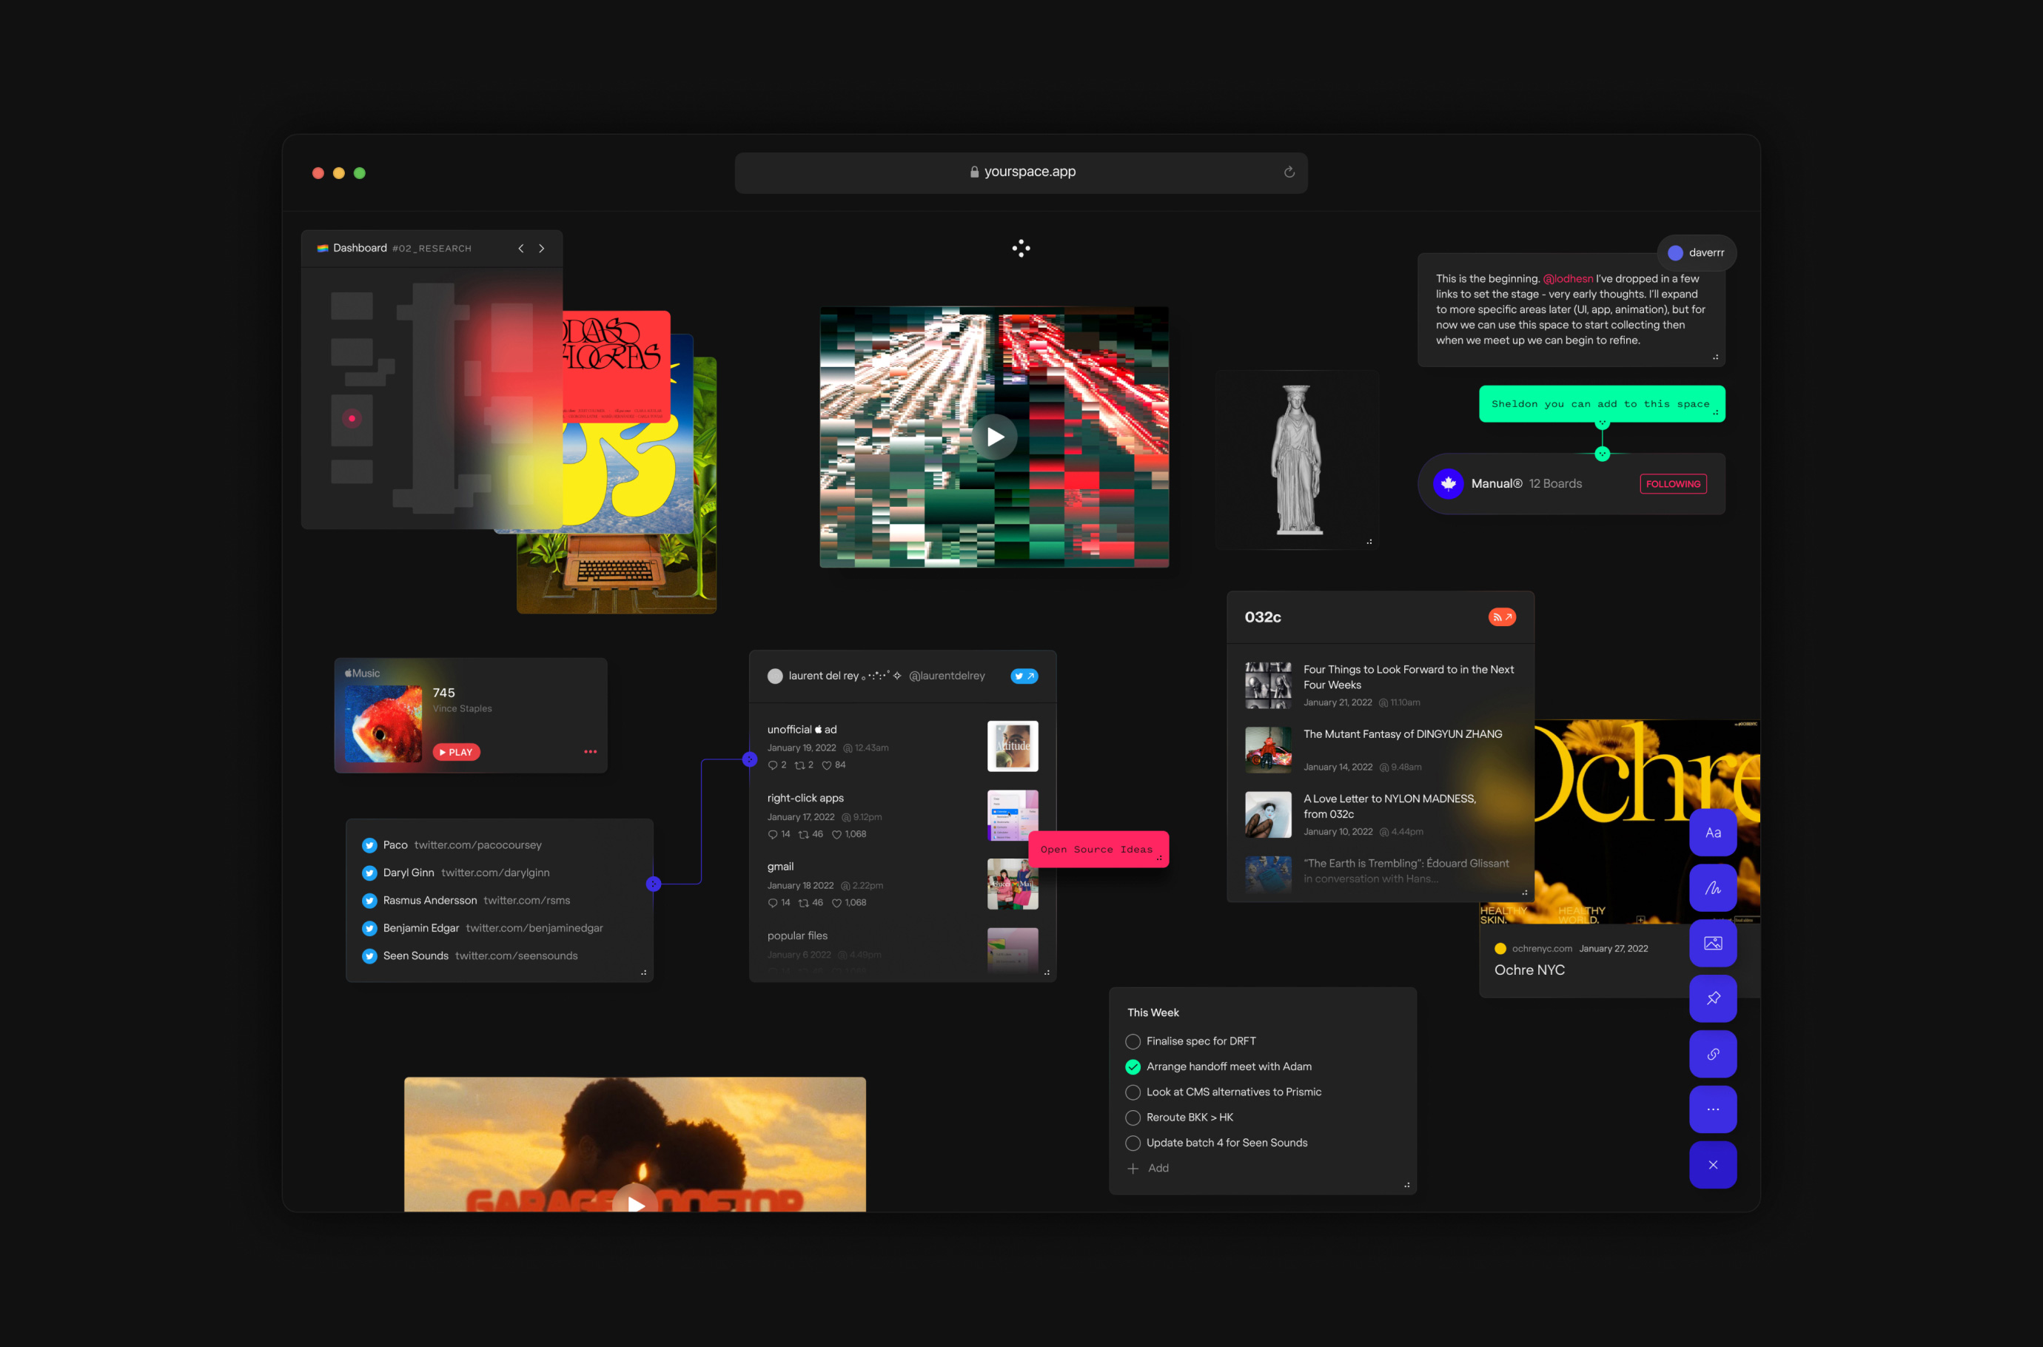Click the pin tool button
Viewport: 2043px width, 1347px height.
click(1712, 998)
